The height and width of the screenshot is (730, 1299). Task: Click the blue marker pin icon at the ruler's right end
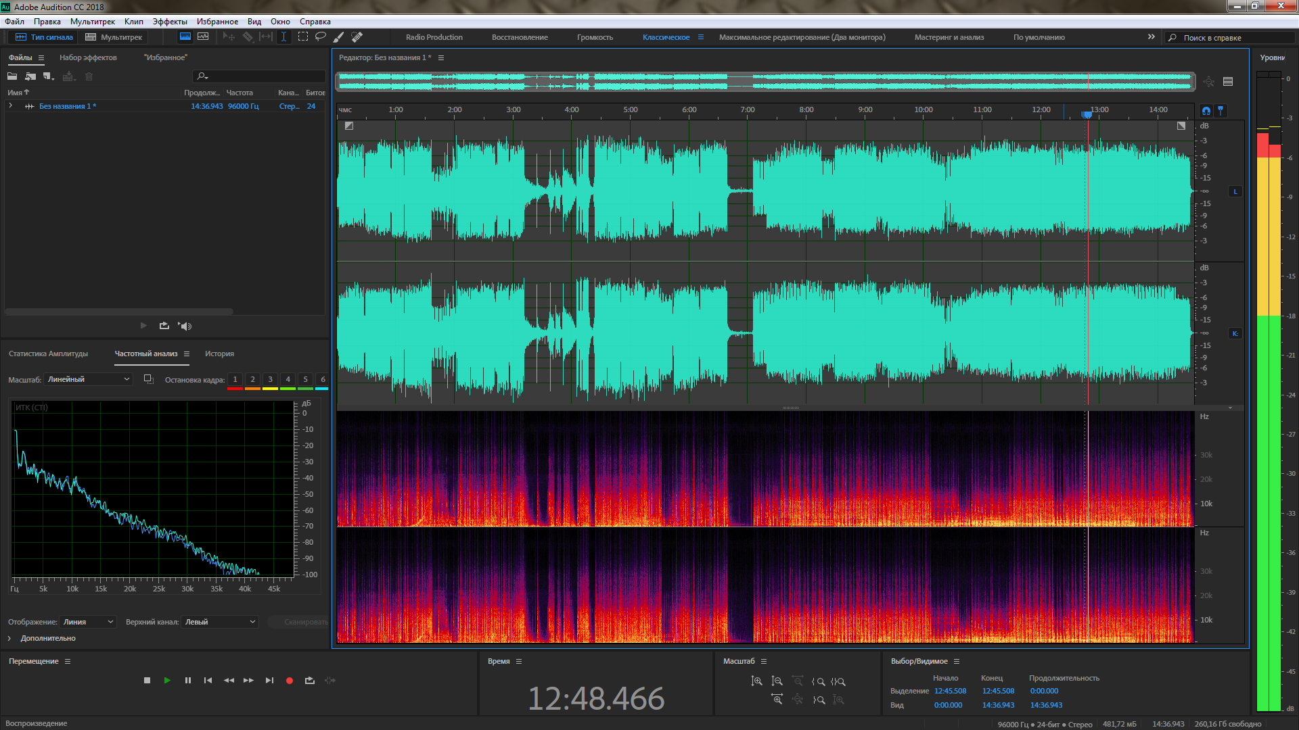(1221, 109)
